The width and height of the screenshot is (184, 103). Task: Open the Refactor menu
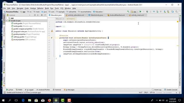coord(40,8)
